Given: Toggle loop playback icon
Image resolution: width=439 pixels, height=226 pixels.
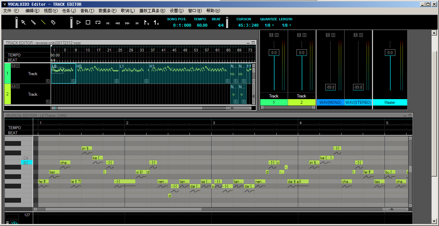Looking at the screenshot, I should (98, 23).
